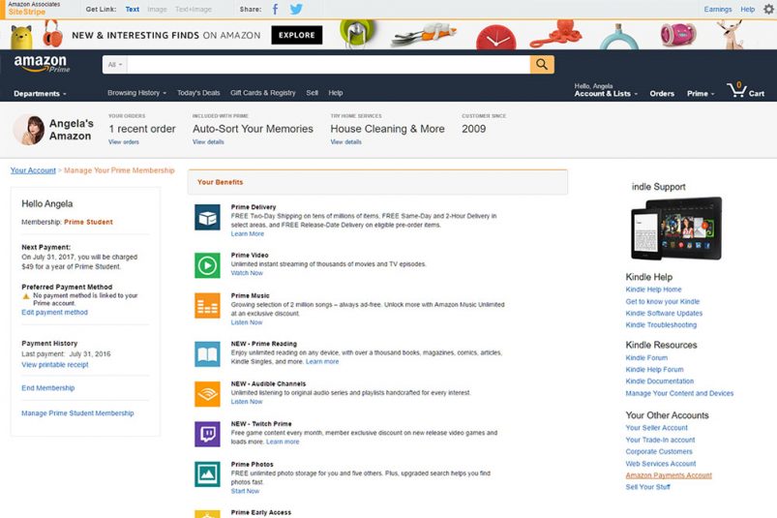Screen dimensions: 777x518
Task: Click the Prime Reading book icon
Action: (x=207, y=354)
